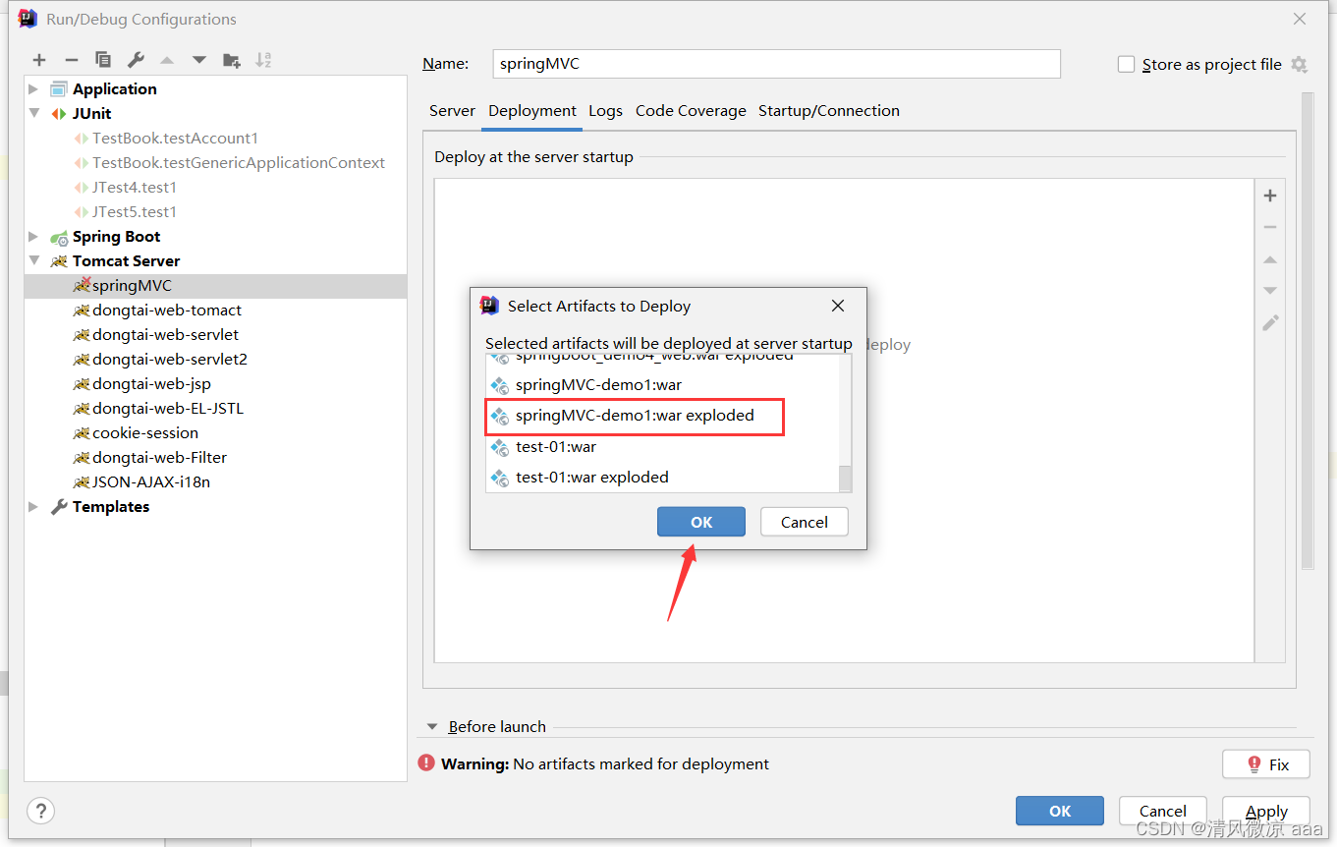The image size is (1337, 847).
Task: Click the up arrow in deployment side toolbar
Action: point(1270,259)
